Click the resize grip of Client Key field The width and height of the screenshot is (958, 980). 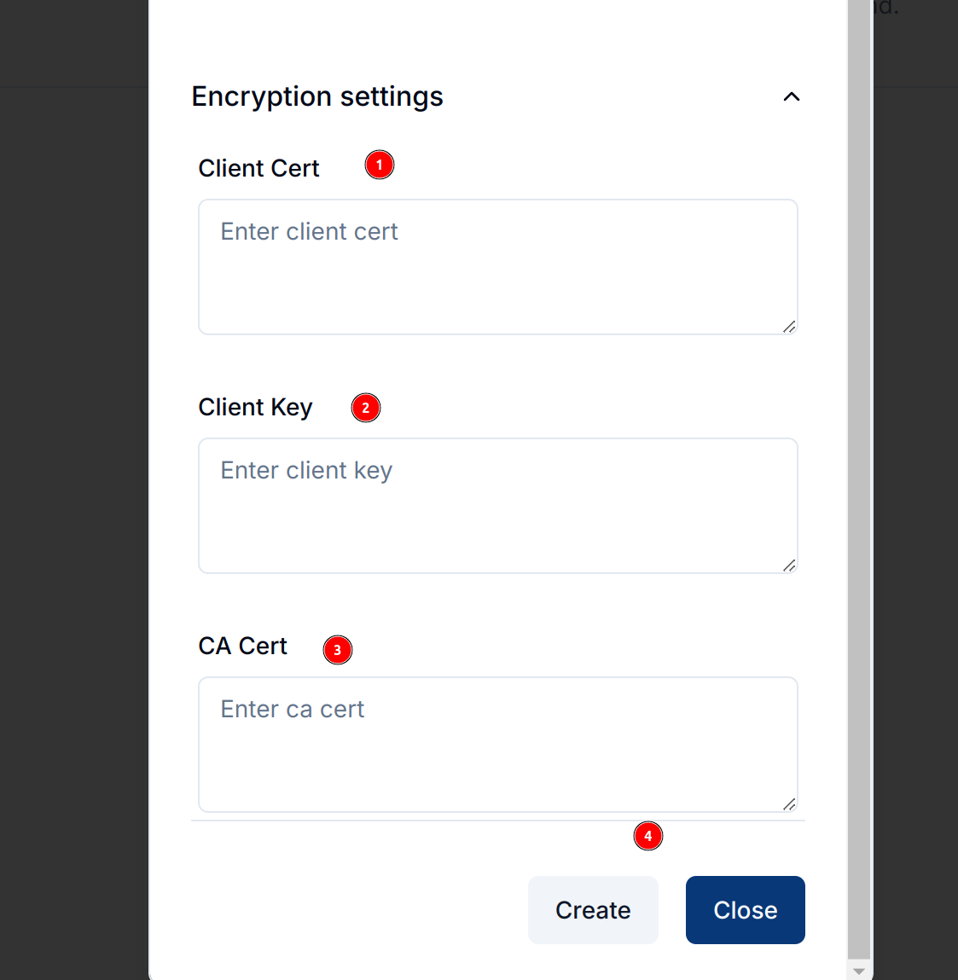click(789, 565)
